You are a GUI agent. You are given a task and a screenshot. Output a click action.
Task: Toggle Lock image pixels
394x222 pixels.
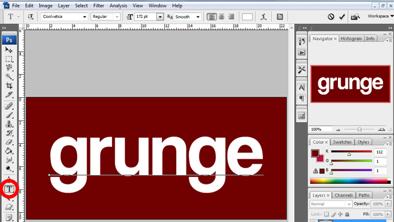[334, 214]
